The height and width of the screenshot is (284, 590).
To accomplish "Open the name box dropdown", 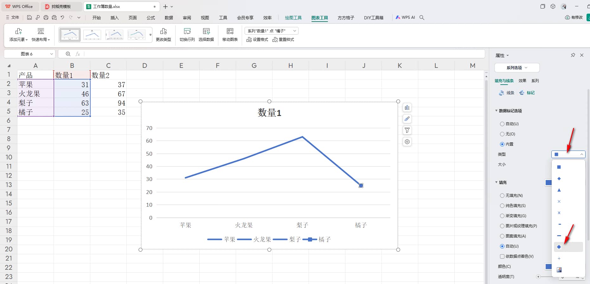I will click(x=51, y=54).
